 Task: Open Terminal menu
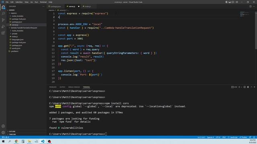43,2
